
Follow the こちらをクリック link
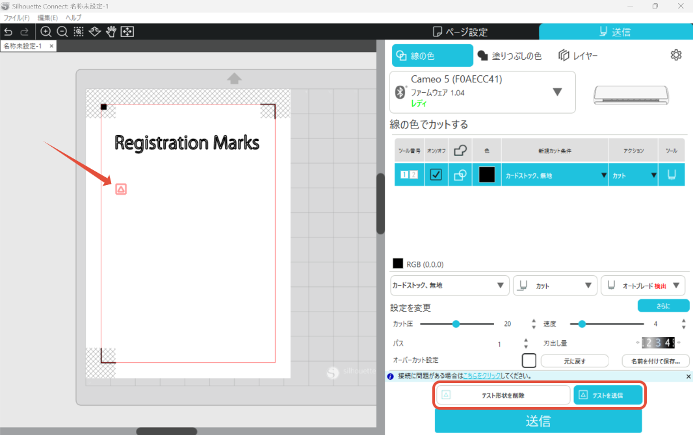click(482, 376)
